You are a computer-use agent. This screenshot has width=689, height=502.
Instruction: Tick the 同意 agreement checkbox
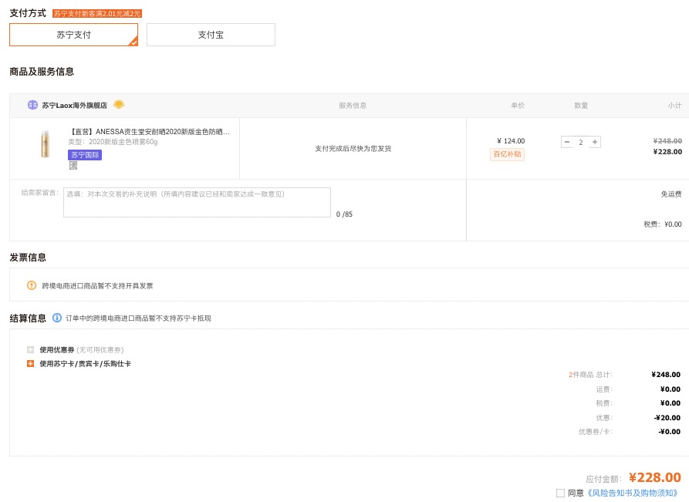[560, 493]
